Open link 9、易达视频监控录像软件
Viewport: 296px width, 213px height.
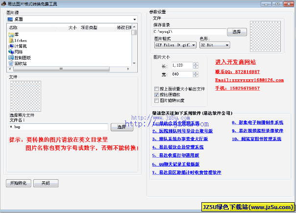tap(258, 131)
